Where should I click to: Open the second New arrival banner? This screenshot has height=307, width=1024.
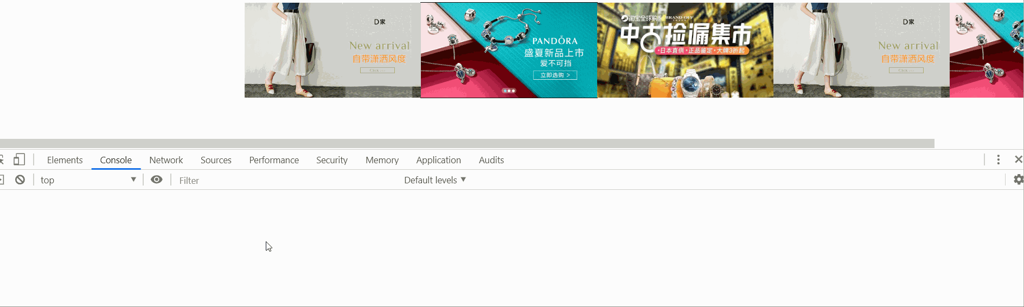[x=861, y=50]
